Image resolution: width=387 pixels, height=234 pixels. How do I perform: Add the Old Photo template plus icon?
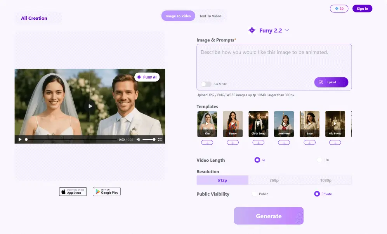[335, 143]
